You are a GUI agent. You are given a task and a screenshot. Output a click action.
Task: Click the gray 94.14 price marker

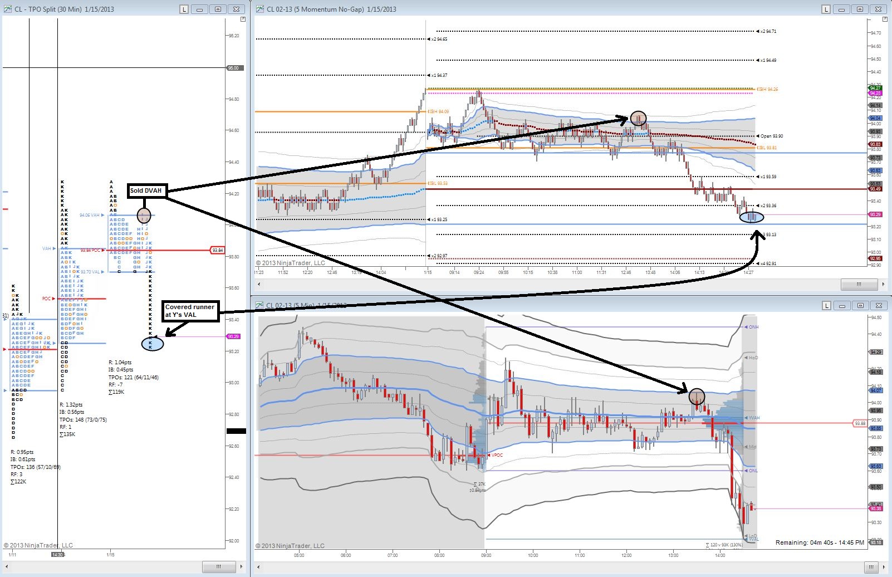[x=875, y=105]
